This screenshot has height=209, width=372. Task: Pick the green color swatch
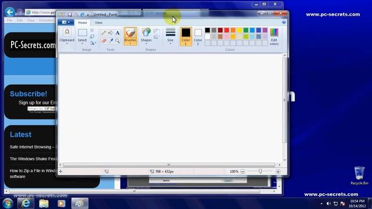coord(246,30)
